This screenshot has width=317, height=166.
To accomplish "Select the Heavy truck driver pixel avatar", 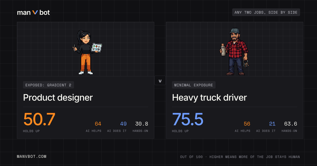I will click(234, 52).
